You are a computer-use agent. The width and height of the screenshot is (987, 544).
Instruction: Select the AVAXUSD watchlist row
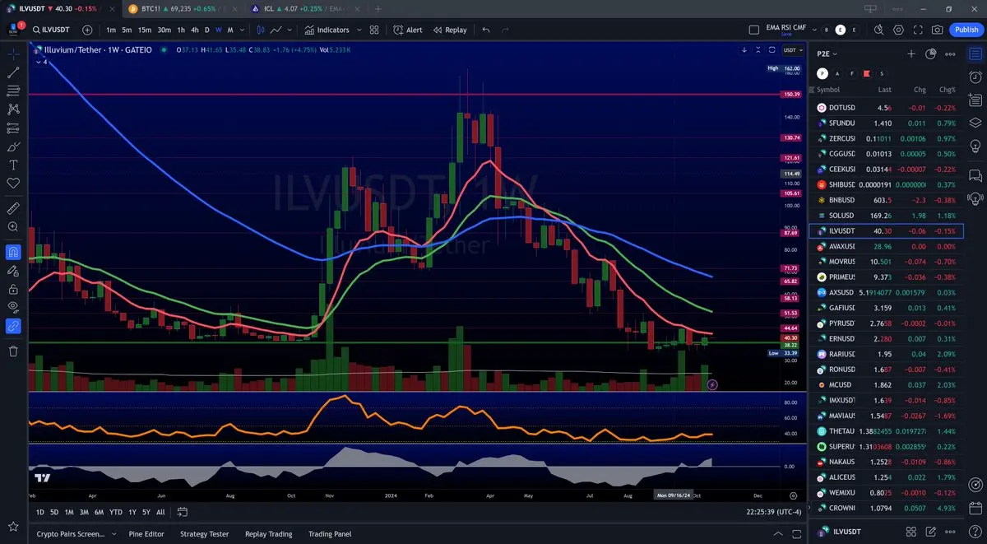886,246
